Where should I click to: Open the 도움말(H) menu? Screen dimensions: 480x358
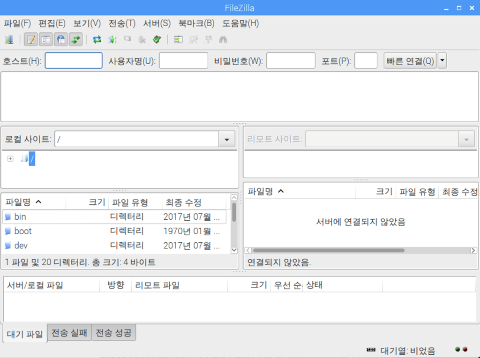pyautogui.click(x=240, y=23)
